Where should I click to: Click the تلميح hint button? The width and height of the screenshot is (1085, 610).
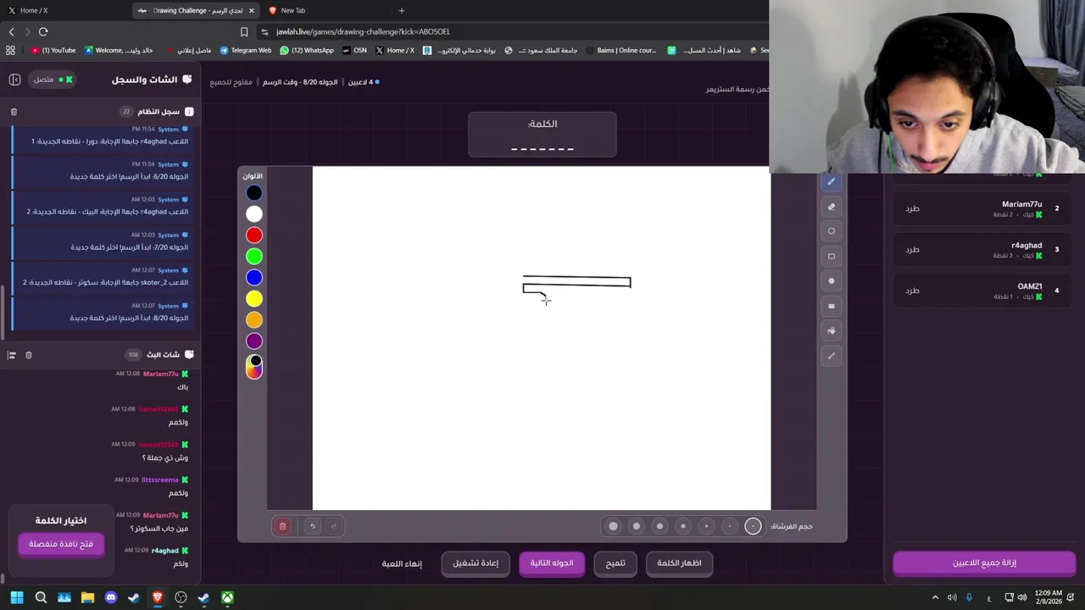click(x=615, y=563)
